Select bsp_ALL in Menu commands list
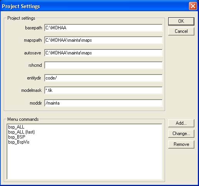The image size is (199, 186). click(x=16, y=127)
